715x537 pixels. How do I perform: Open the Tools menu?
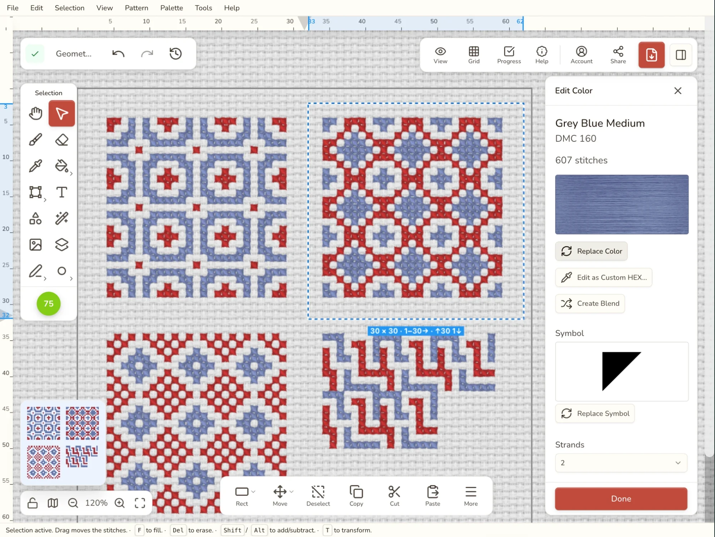tap(203, 8)
